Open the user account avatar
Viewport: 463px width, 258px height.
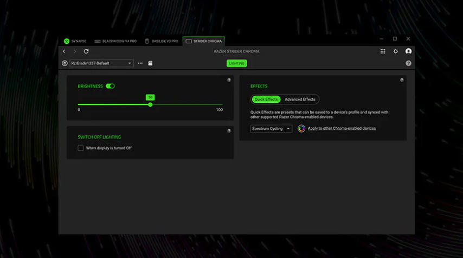(408, 51)
